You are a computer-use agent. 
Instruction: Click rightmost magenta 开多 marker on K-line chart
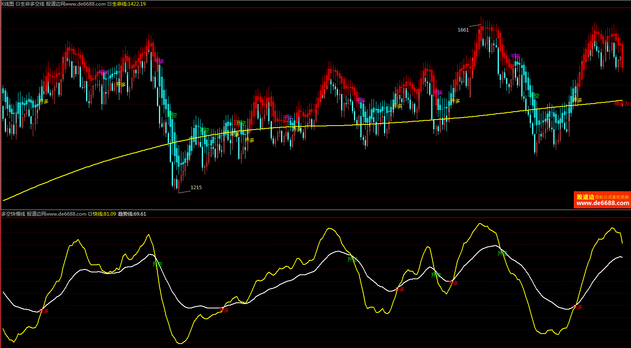515,56
